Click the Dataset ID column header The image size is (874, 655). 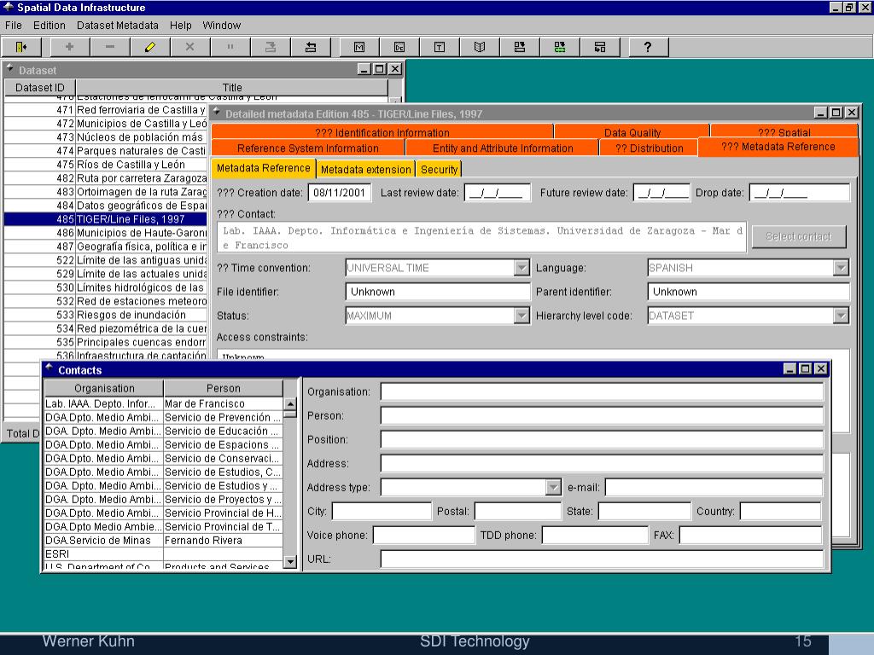click(40, 88)
